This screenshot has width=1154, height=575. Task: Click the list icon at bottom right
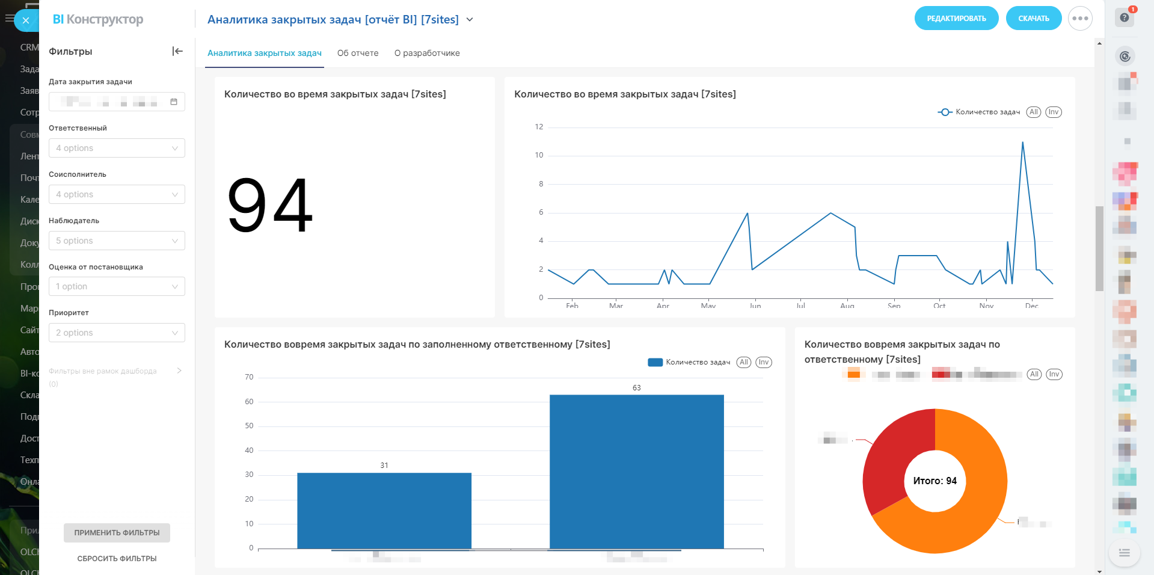click(x=1124, y=553)
